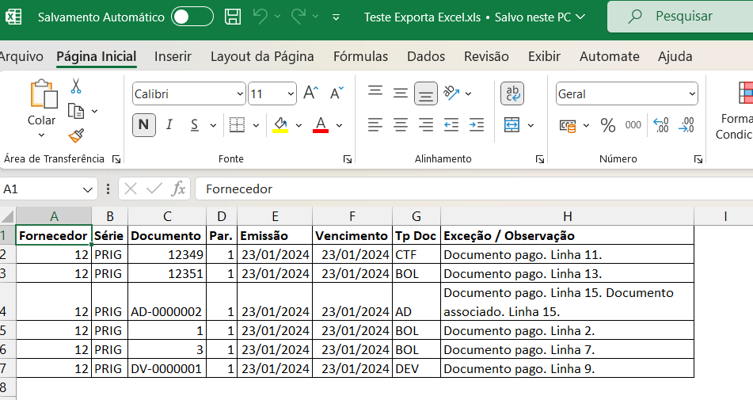Open the Dados tab

click(x=426, y=57)
